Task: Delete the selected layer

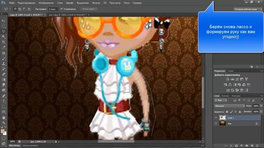Action: 257,146
